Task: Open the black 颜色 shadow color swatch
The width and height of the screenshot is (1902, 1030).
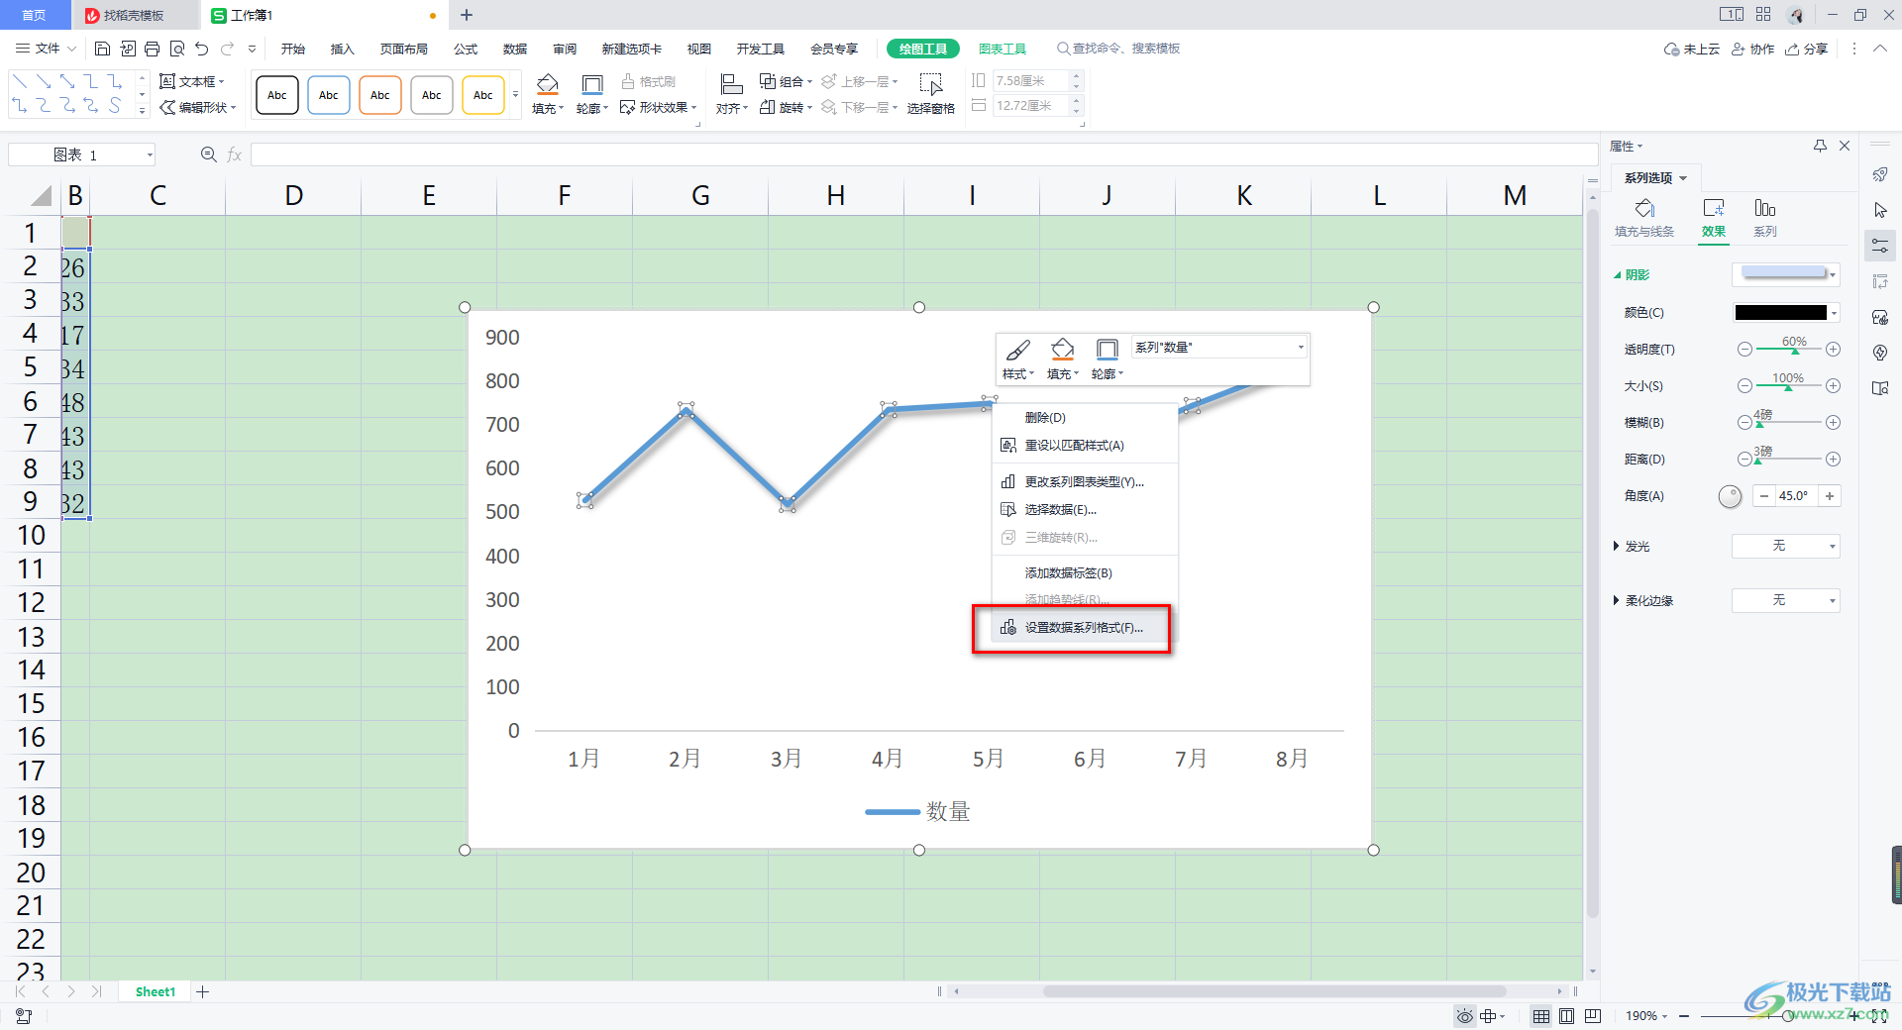Action: [x=1786, y=312]
